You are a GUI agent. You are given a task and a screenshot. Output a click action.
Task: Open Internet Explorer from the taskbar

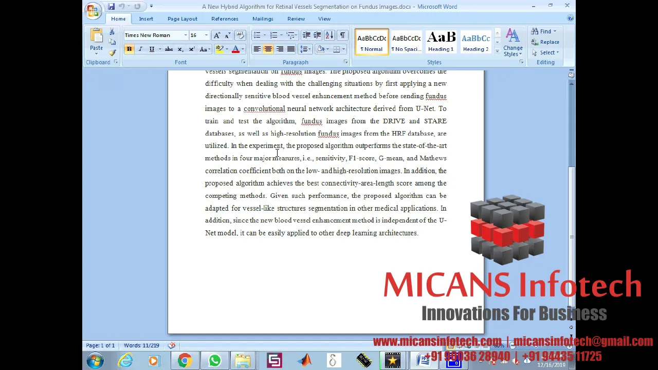click(125, 361)
